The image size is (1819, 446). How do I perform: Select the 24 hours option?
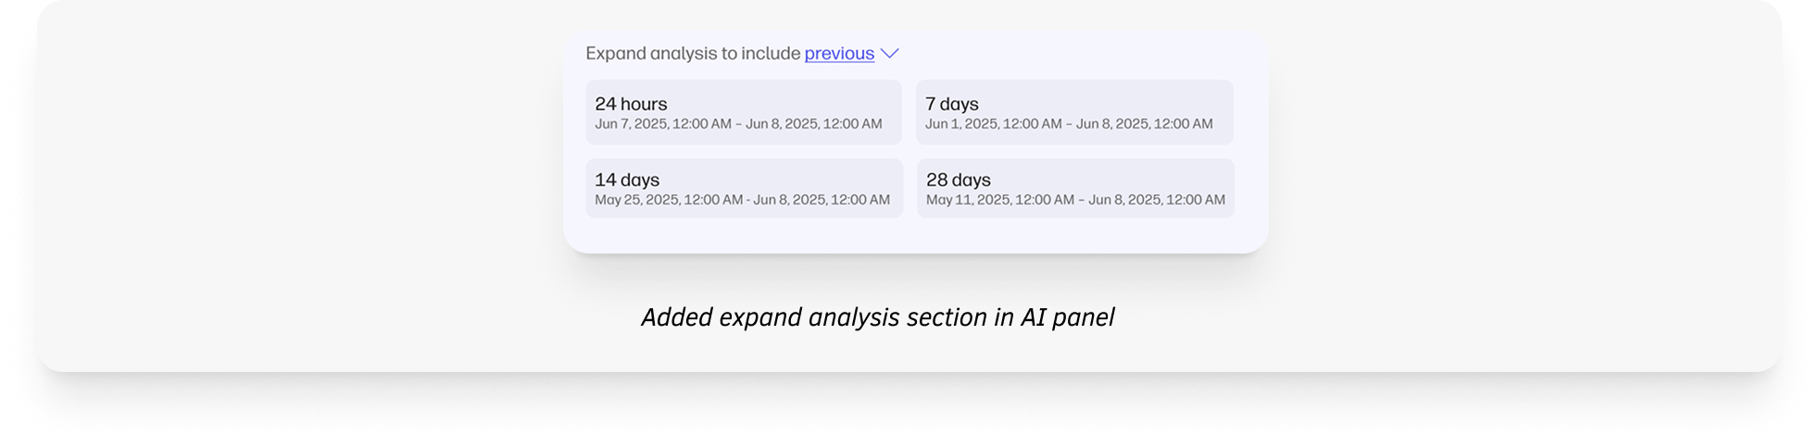[x=743, y=112]
